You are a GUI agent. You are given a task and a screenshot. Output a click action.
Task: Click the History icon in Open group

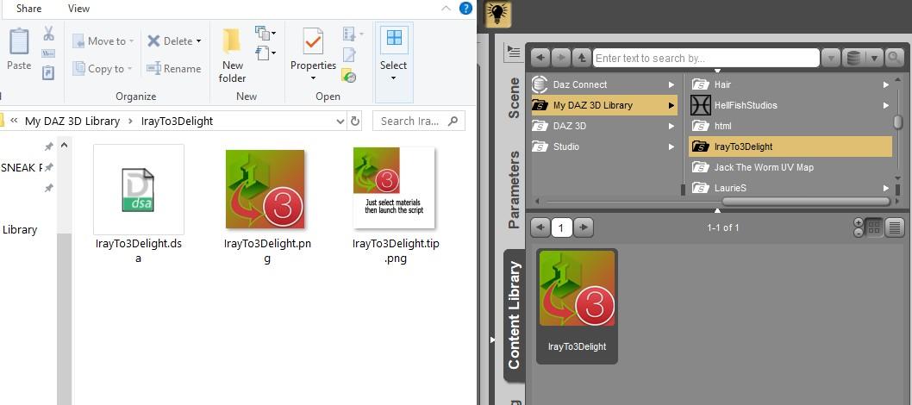[x=349, y=75]
